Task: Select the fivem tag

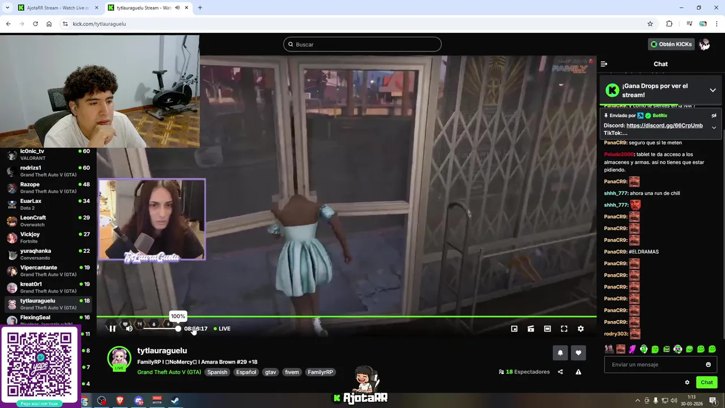Action: [292, 372]
